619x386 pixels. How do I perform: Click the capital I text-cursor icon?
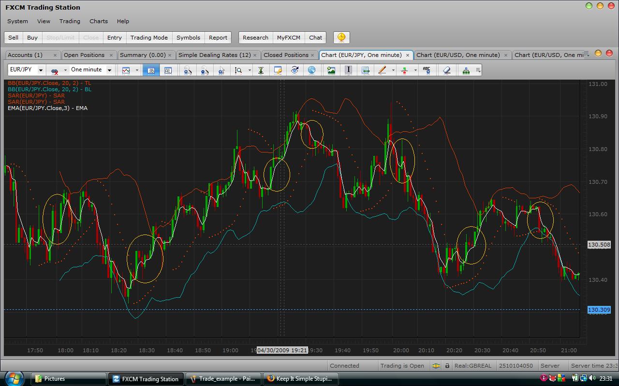click(x=348, y=70)
